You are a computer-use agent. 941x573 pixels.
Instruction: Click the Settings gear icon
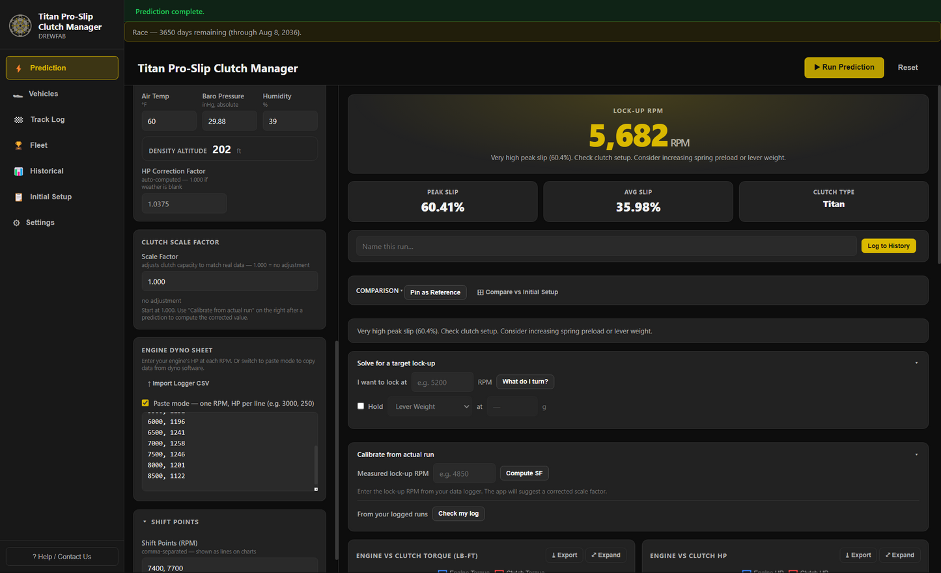[x=16, y=223]
